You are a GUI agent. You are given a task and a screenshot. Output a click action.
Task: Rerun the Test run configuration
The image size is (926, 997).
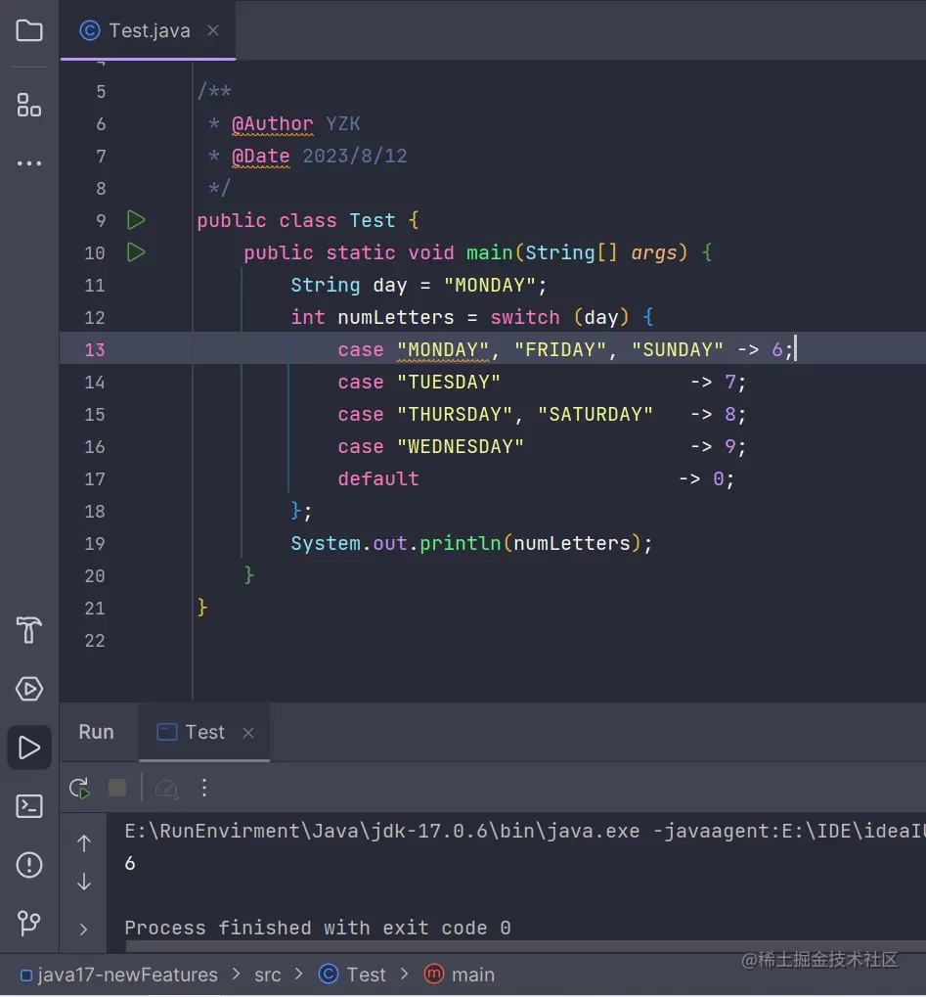point(80,789)
